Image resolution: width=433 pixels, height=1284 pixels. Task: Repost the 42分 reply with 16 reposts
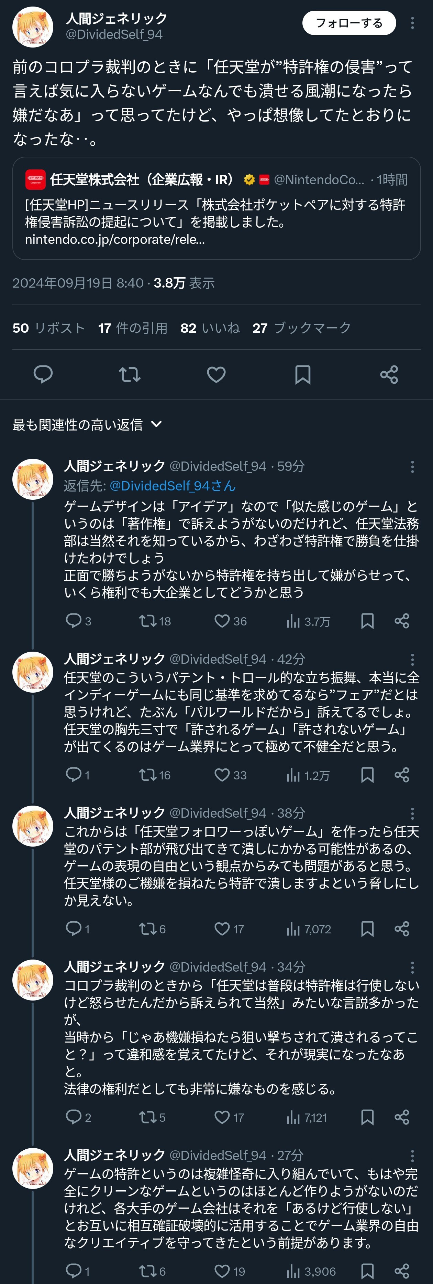[x=148, y=775]
